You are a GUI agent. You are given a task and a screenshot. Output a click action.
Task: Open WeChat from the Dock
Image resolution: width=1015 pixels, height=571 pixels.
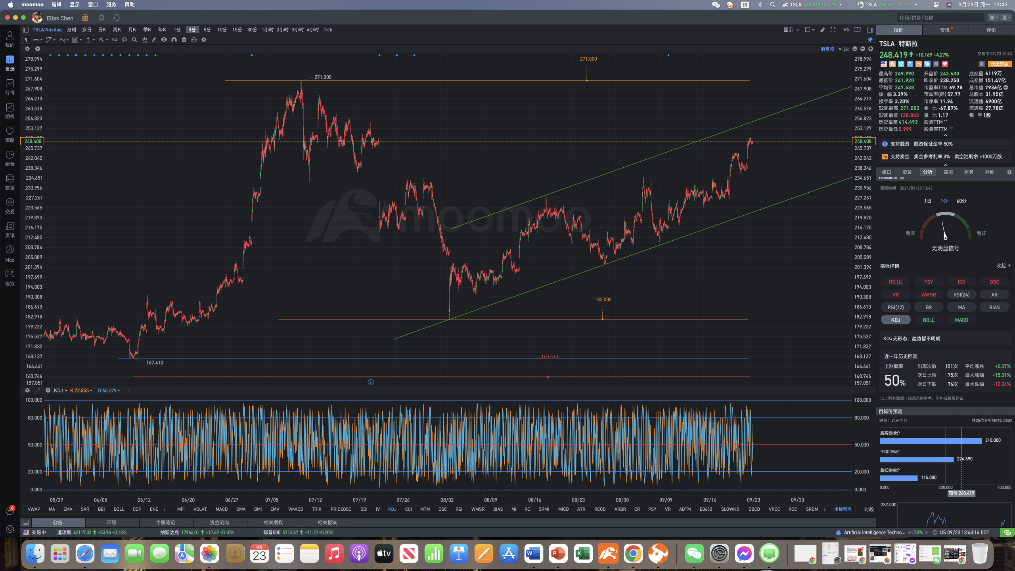(694, 554)
